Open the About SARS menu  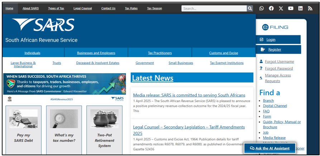(x=30, y=8)
